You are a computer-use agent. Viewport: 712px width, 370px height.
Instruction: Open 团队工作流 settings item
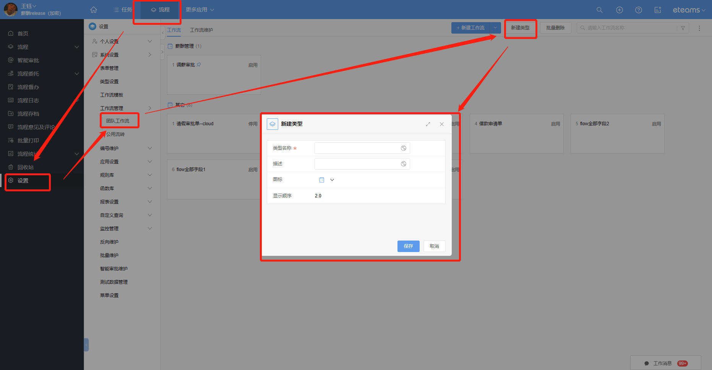click(118, 121)
